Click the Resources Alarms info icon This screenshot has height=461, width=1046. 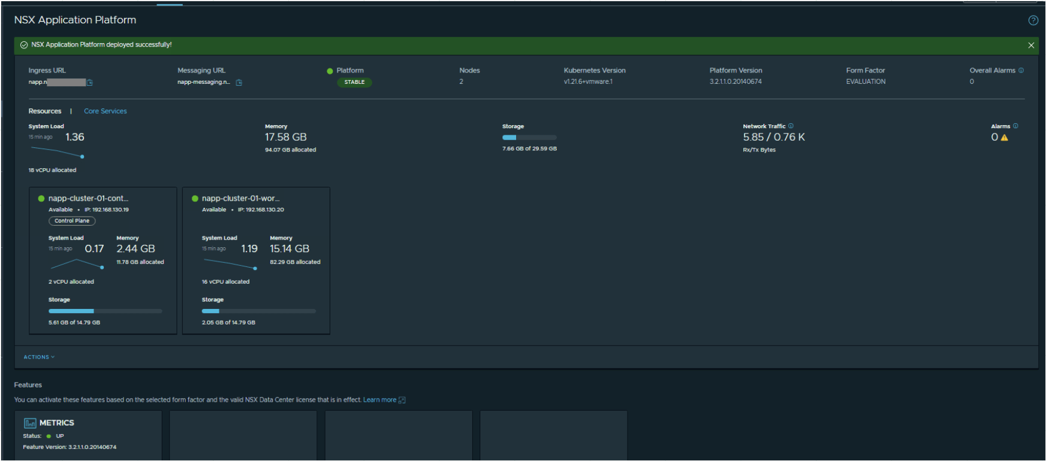point(1015,126)
